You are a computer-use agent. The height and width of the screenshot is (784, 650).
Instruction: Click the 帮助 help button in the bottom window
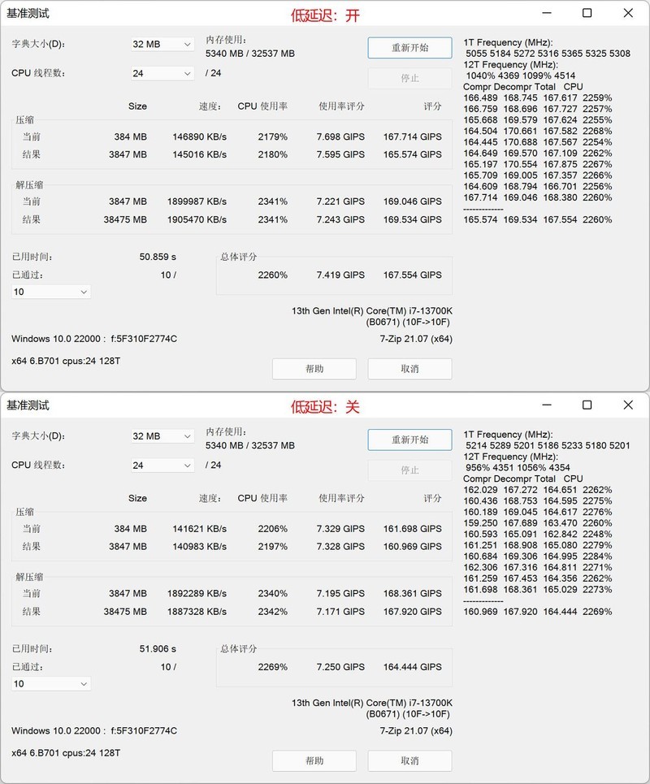[x=314, y=760]
